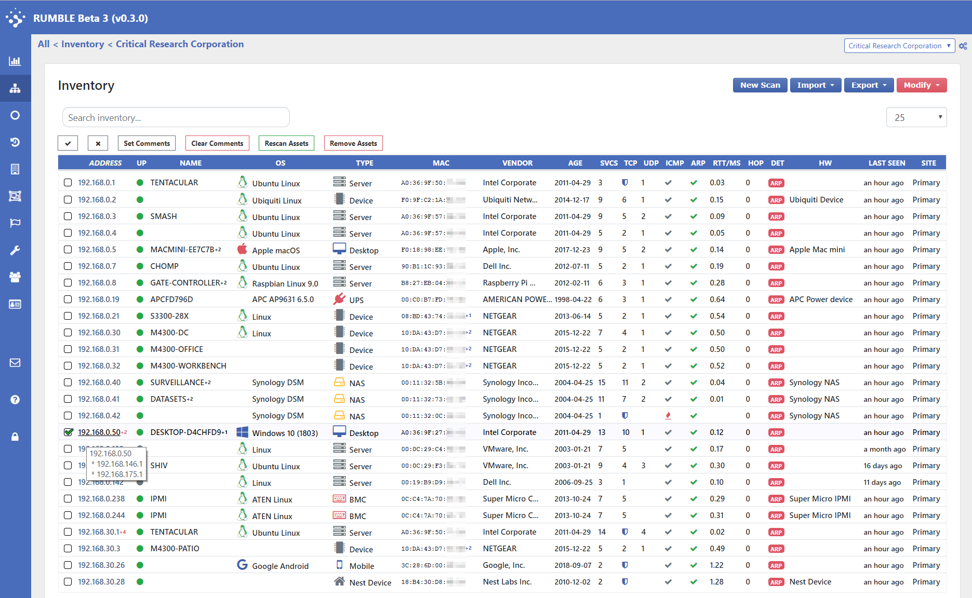972x598 pixels.
Task: Click the TCP shield icon for 192.168.0.42
Action: tap(625, 415)
